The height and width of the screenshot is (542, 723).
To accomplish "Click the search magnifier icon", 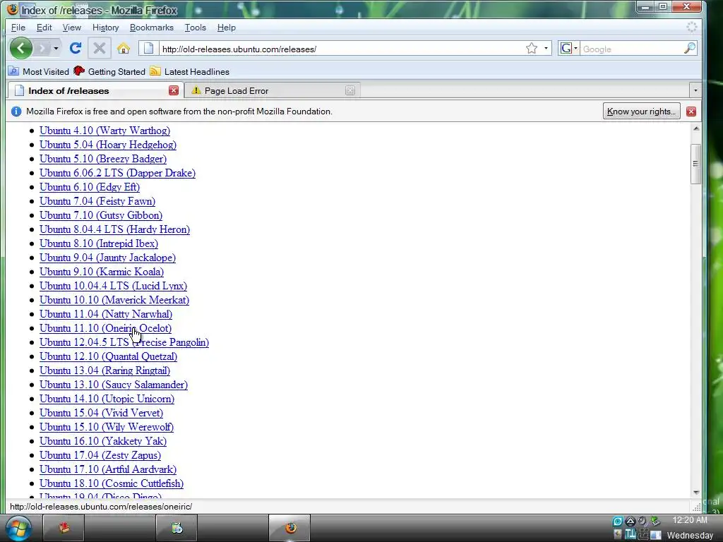I will coord(689,48).
